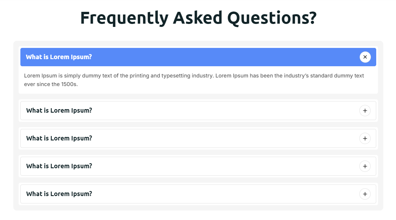Click the plus icon in the fourth FAQ

[x=365, y=166]
